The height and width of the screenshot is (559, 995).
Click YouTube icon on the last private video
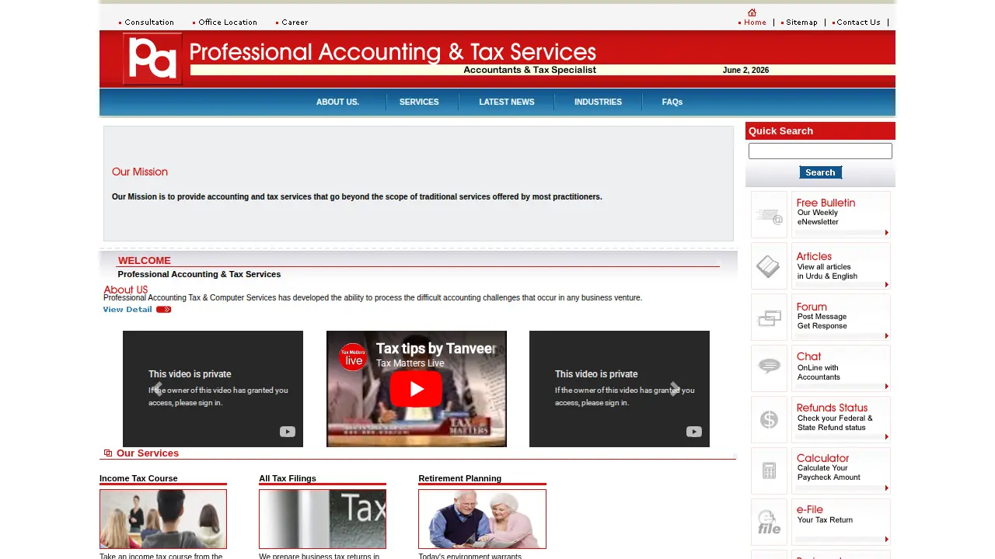coord(694,432)
